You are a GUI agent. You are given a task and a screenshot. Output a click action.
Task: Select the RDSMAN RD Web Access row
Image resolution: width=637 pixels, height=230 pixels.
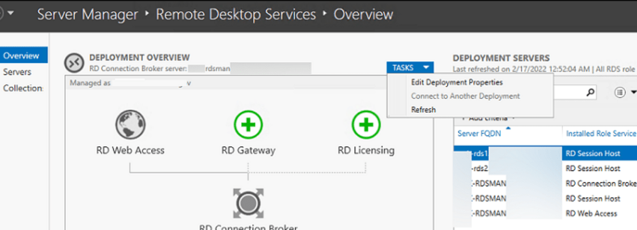(x=545, y=214)
